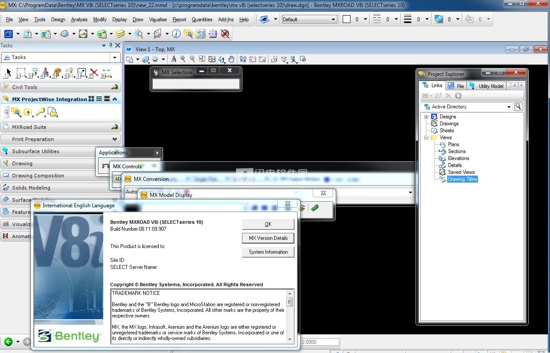Expand the Print Preparation task group

61,139
